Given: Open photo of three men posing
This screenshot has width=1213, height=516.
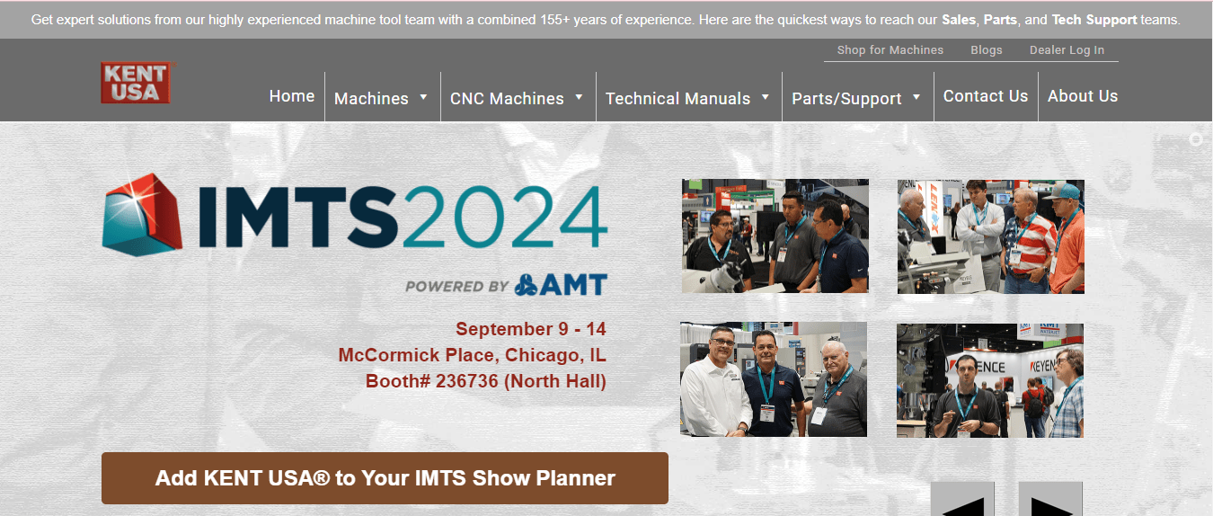Looking at the screenshot, I should coord(774,379).
